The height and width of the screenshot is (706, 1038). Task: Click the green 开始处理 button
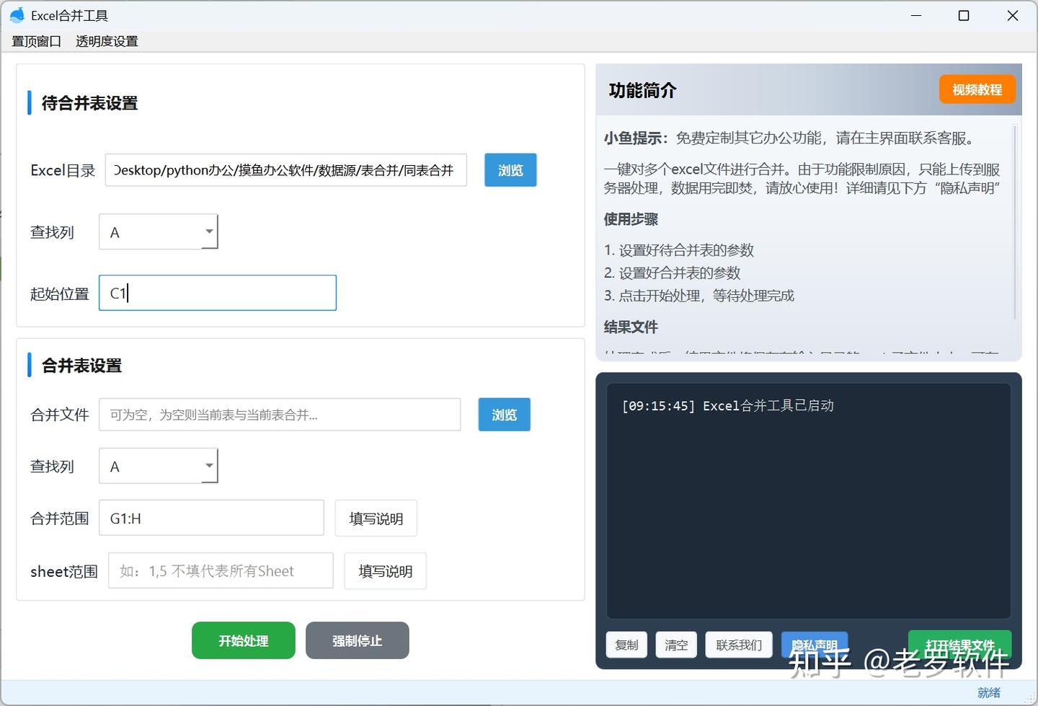coord(244,640)
